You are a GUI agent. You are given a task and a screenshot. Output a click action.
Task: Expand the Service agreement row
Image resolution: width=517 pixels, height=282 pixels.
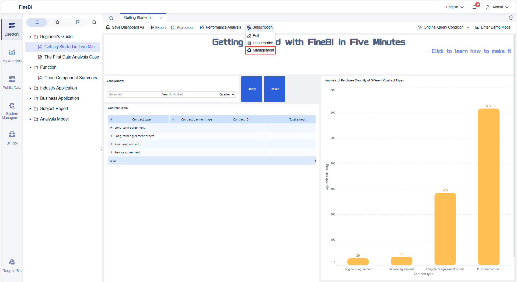[111, 152]
